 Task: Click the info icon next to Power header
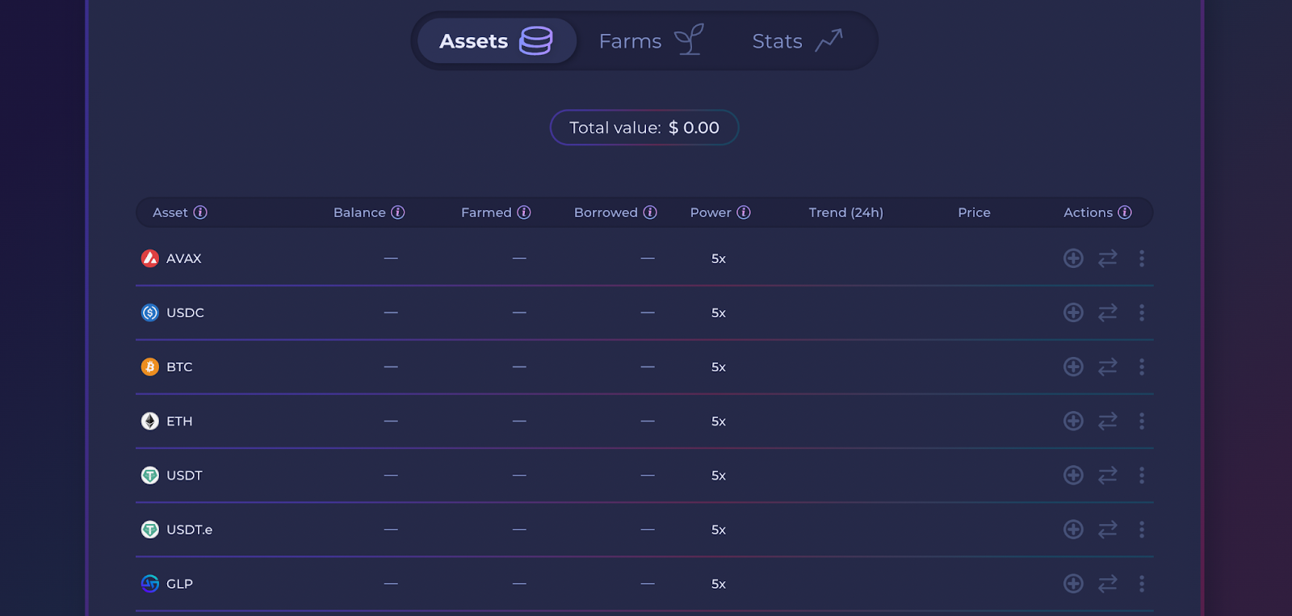coord(744,212)
